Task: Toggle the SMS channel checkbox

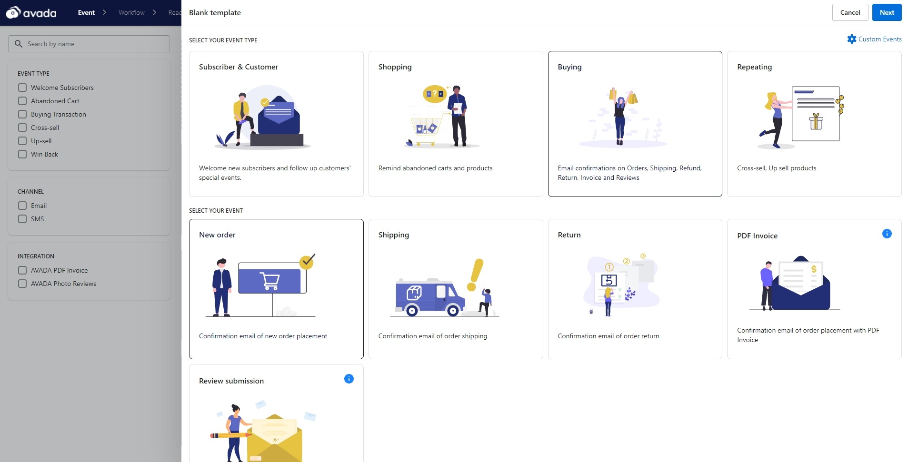Action: coord(22,219)
